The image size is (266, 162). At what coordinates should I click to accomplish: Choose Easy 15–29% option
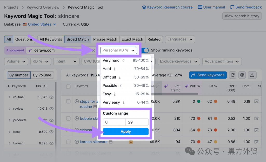point(125,94)
